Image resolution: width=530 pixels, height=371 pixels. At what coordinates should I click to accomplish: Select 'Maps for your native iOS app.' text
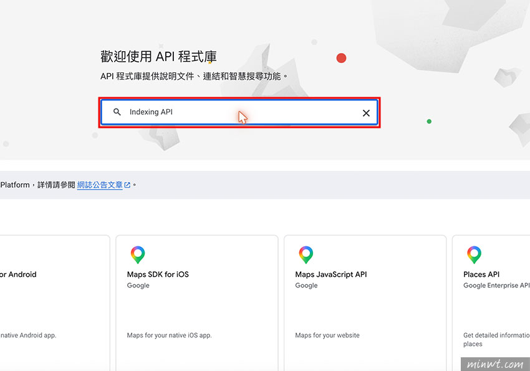[x=170, y=335]
